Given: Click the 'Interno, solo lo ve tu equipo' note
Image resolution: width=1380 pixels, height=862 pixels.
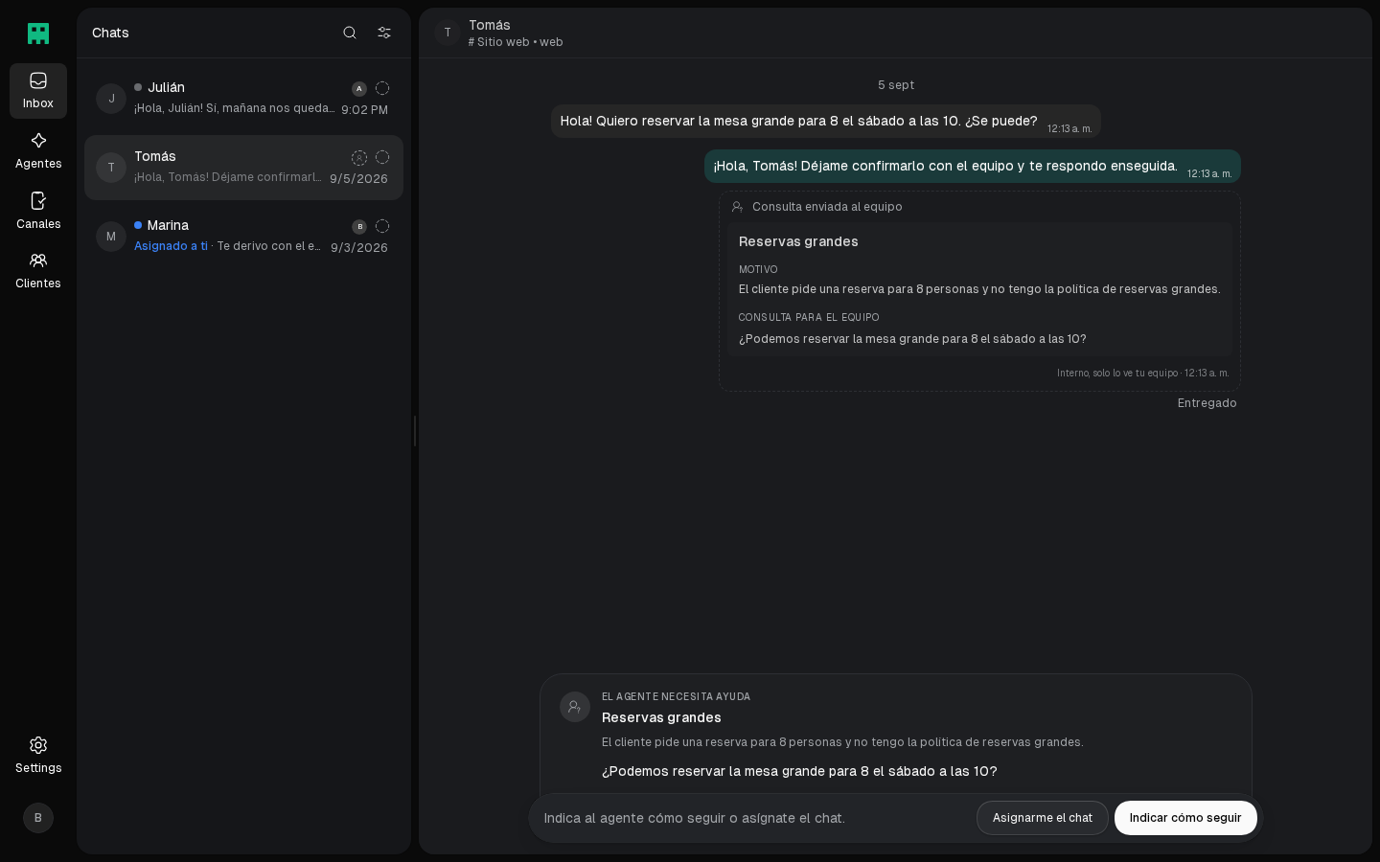Looking at the screenshot, I should [x=1143, y=374].
